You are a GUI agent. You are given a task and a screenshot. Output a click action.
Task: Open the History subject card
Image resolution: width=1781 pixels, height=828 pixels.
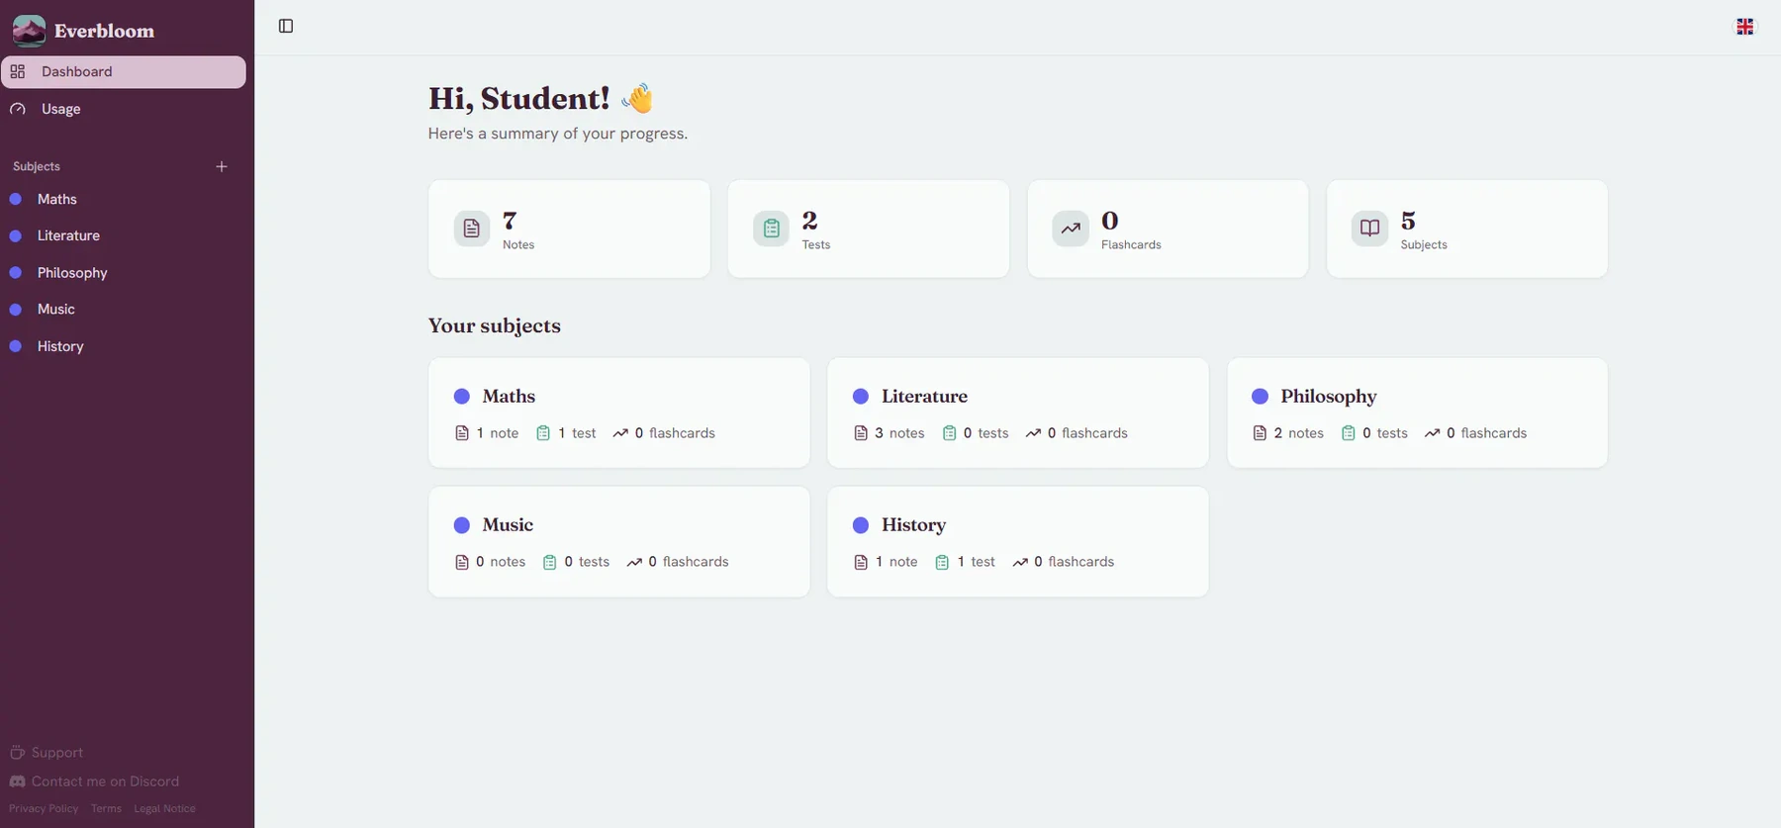coord(1018,541)
